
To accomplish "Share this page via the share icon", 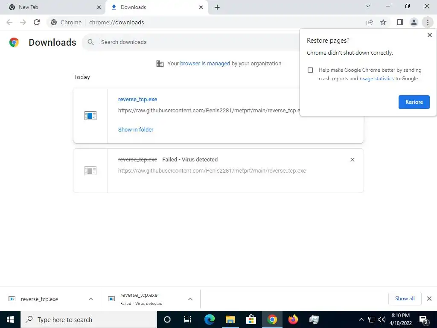I will 370,22.
